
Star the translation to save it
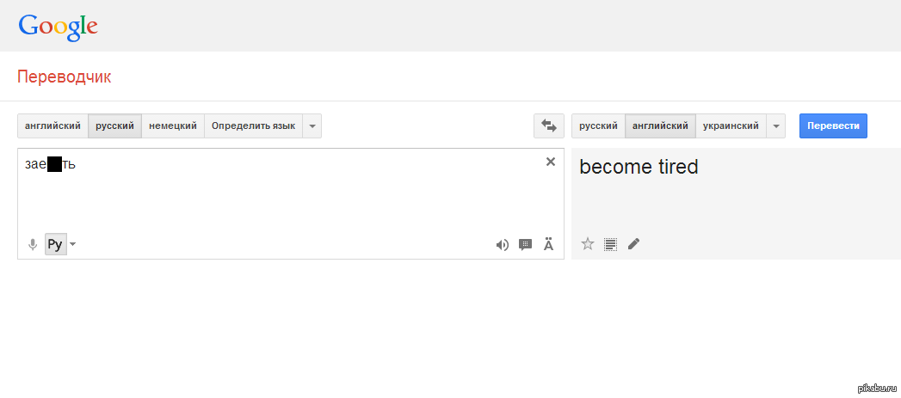click(x=588, y=244)
